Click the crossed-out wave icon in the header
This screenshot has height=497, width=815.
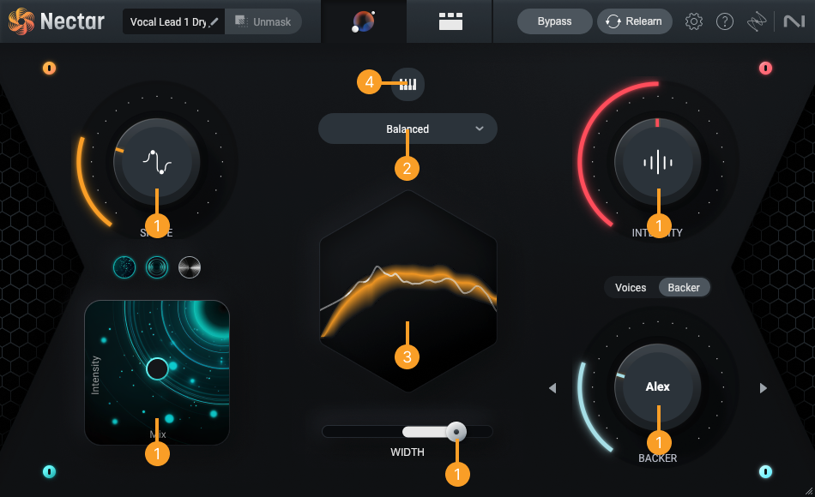tap(757, 21)
